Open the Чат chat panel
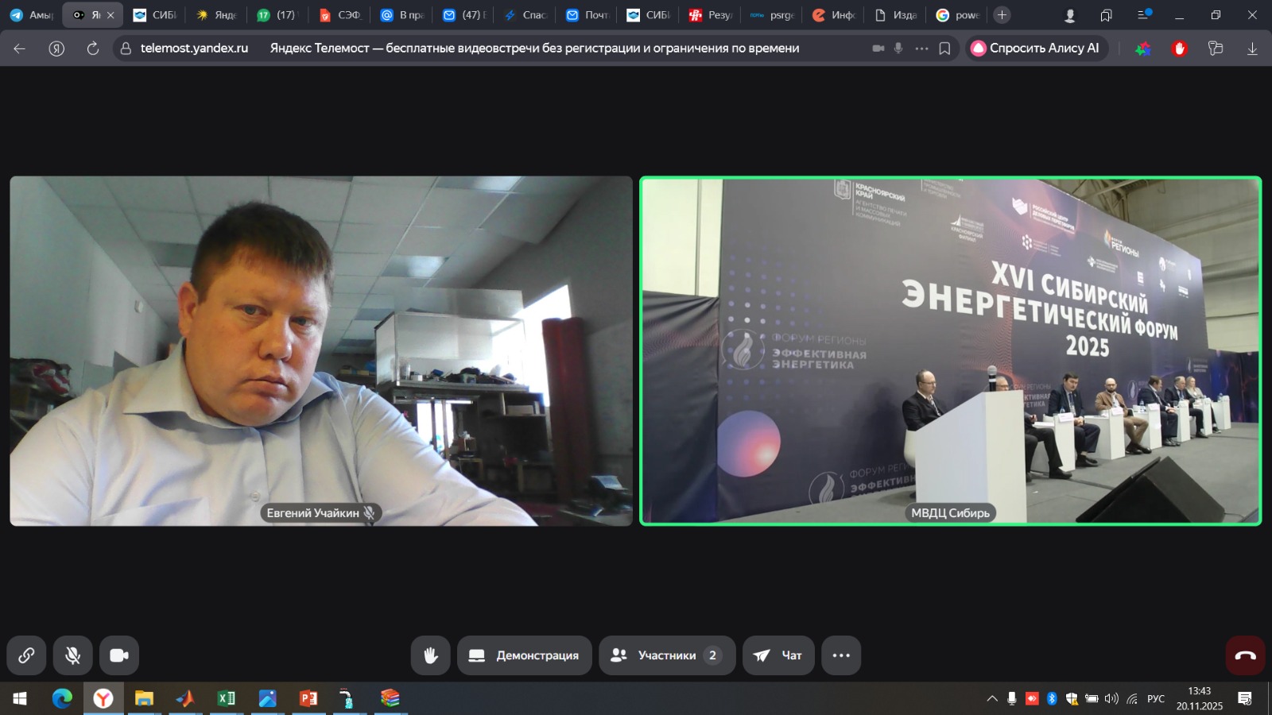 tap(778, 655)
